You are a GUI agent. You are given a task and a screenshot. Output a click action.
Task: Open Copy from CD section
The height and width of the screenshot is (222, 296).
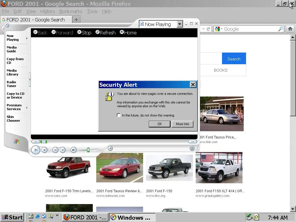[15, 61]
